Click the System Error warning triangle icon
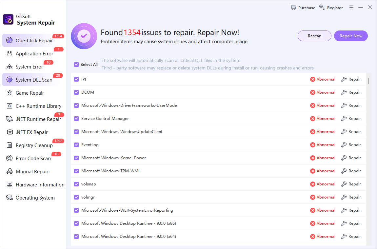This screenshot has width=377, height=249. click(10, 67)
